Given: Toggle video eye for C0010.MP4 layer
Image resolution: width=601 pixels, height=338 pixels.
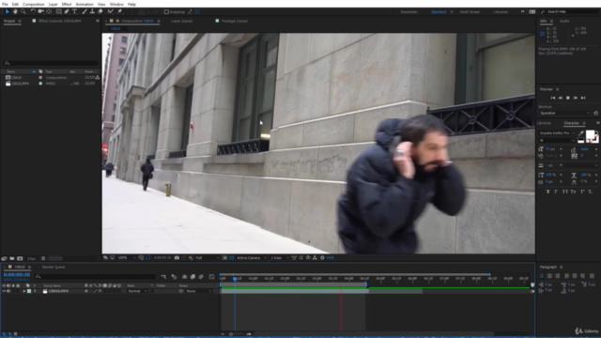Looking at the screenshot, I should click(x=4, y=291).
